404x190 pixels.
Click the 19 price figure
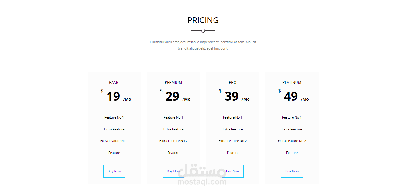coord(113,96)
